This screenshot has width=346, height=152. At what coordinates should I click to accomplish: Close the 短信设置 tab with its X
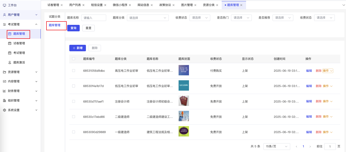105,5
